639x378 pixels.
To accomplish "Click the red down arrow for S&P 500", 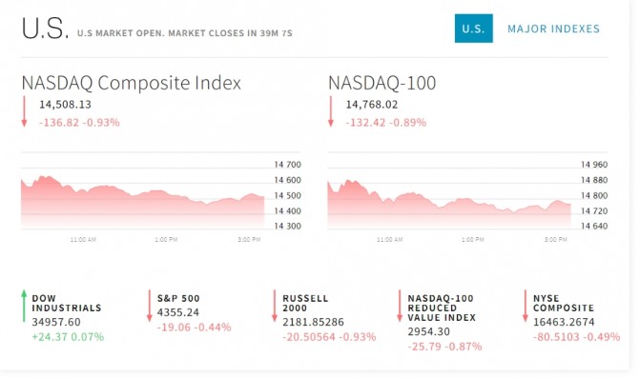I will click(x=150, y=306).
